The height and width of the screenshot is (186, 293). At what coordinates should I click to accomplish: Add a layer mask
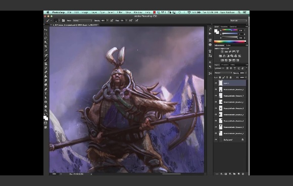point(226,174)
